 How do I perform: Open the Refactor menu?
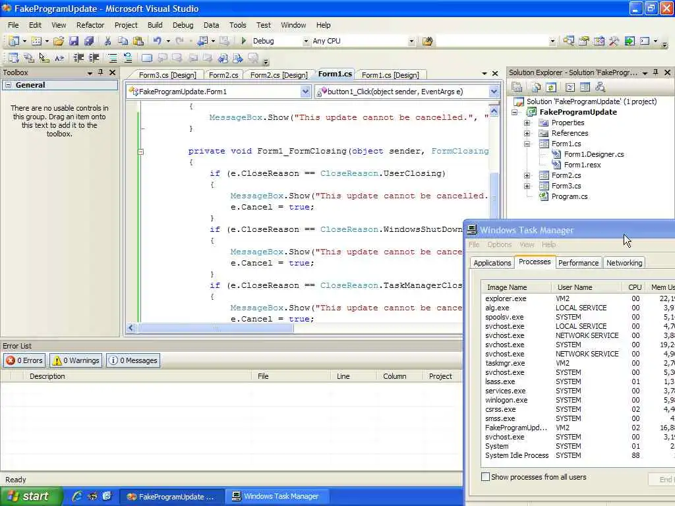click(x=90, y=25)
